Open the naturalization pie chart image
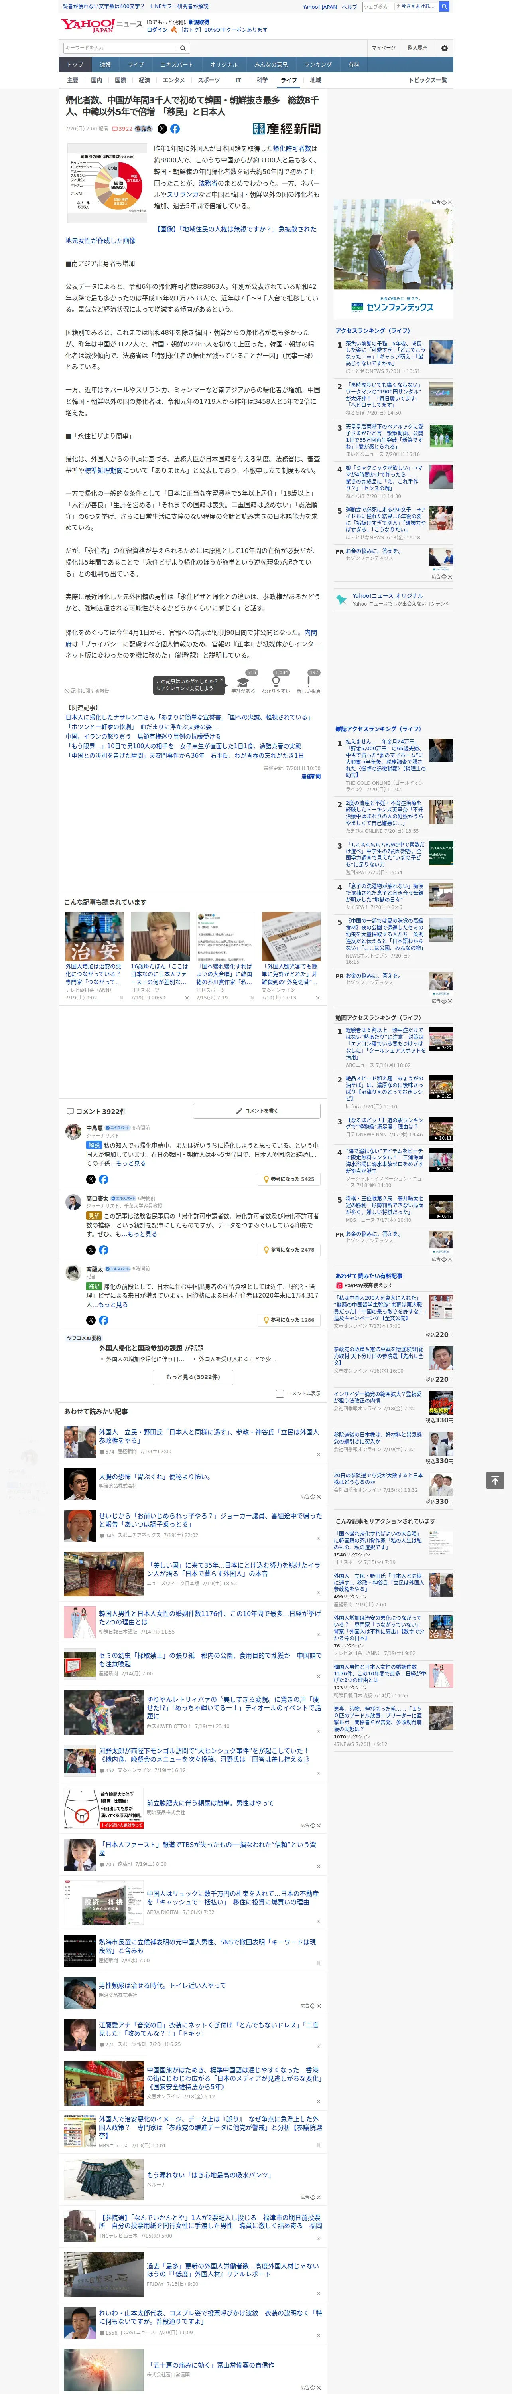 click(x=107, y=183)
